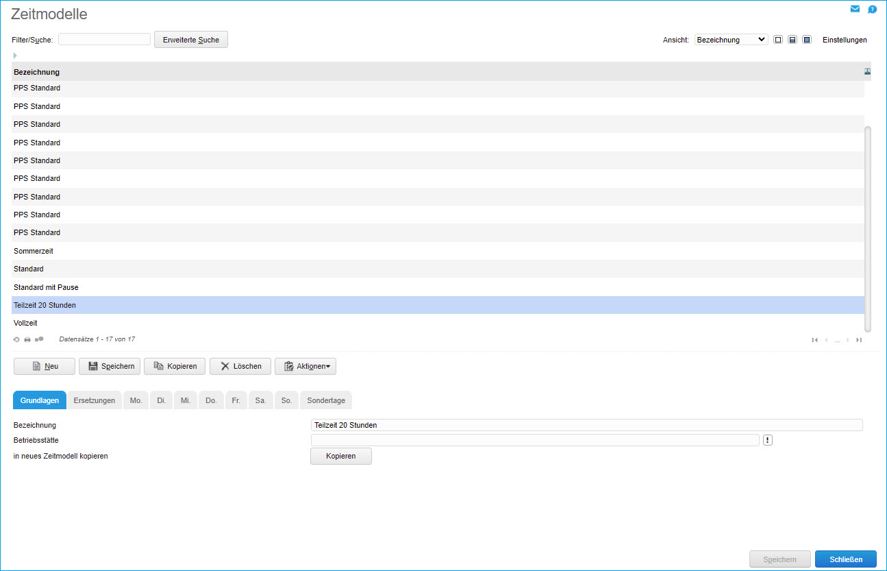
Task: Focus the Filter/Suche input field
Action: pyautogui.click(x=104, y=39)
